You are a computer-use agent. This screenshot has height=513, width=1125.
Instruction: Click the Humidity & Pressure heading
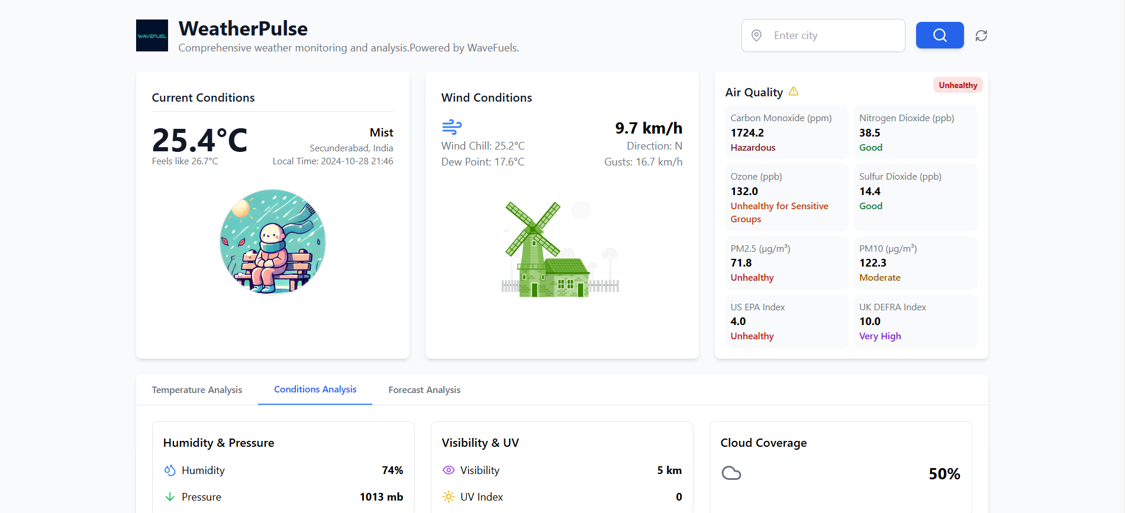click(x=218, y=443)
